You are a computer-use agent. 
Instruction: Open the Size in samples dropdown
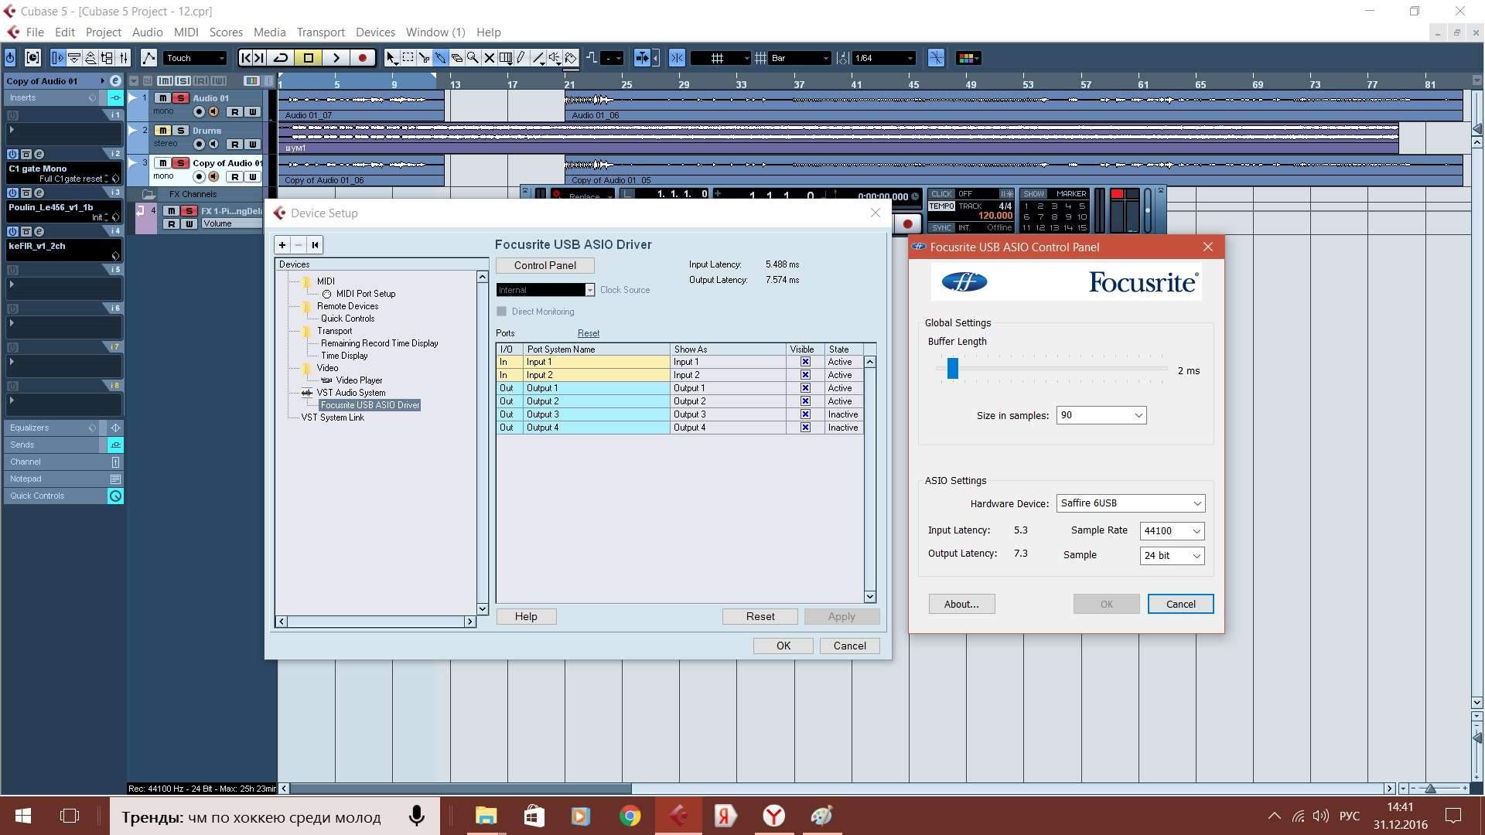[x=1101, y=415]
